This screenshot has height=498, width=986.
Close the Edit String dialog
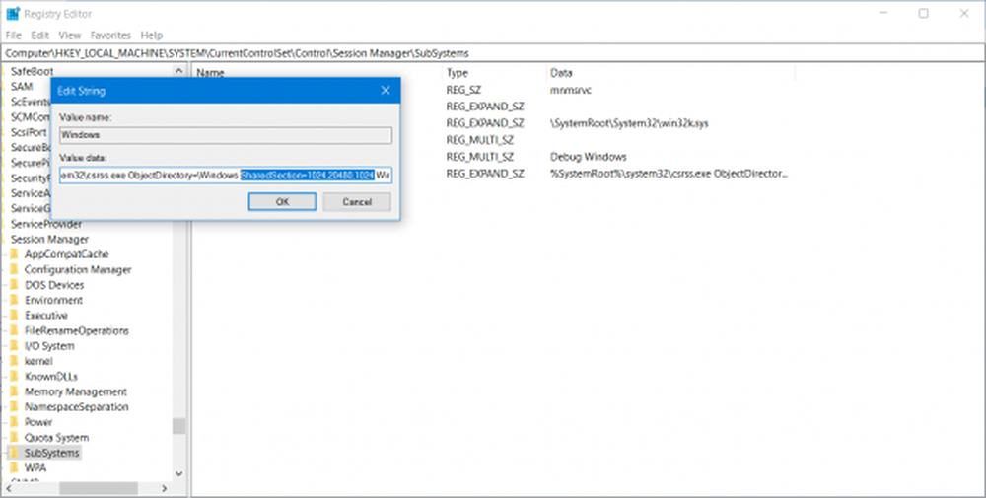385,91
